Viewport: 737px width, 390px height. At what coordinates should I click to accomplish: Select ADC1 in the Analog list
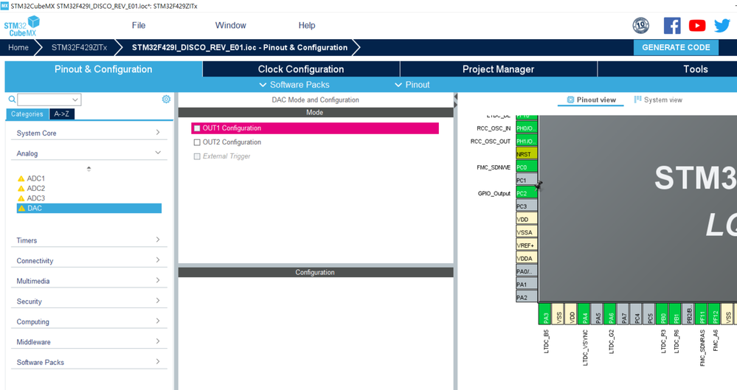35,178
